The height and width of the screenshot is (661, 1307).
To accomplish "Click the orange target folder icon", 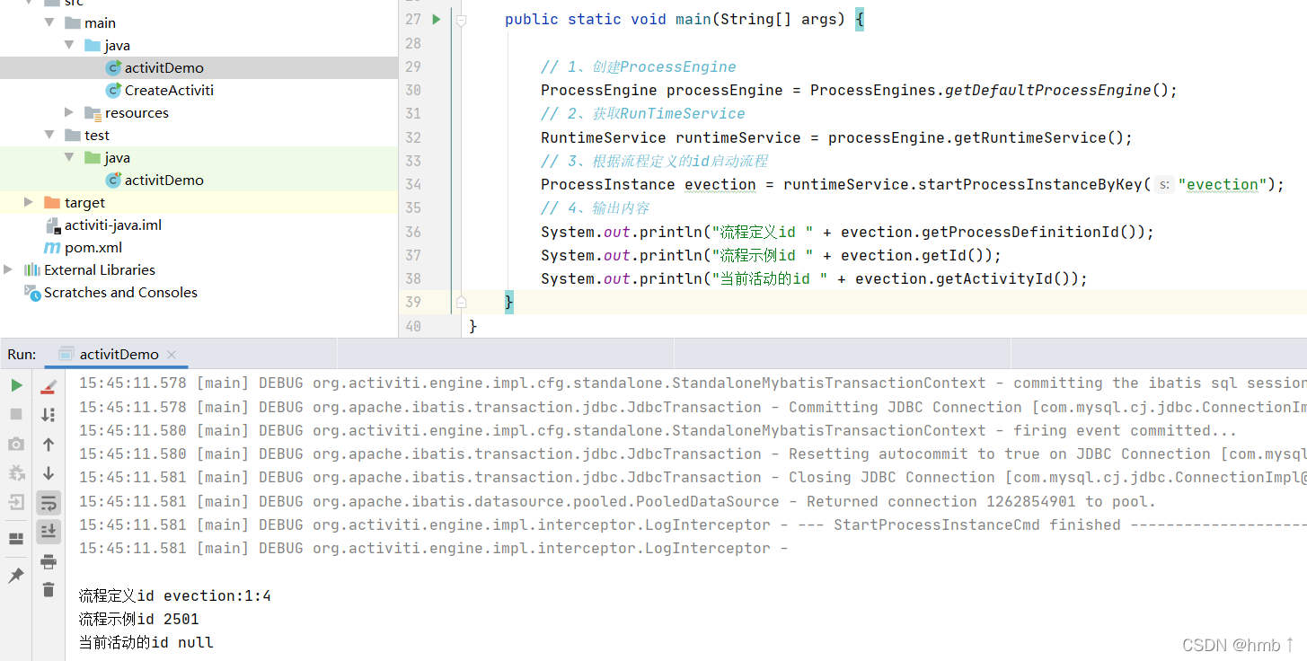I will [52, 202].
